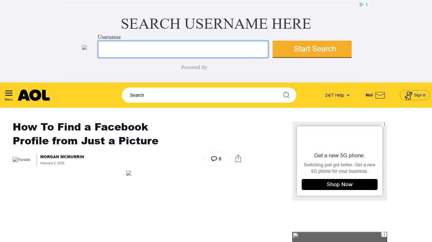Image resolution: width=432 pixels, height=242 pixels.
Task: Click the share icon on the article
Action: coord(238,158)
